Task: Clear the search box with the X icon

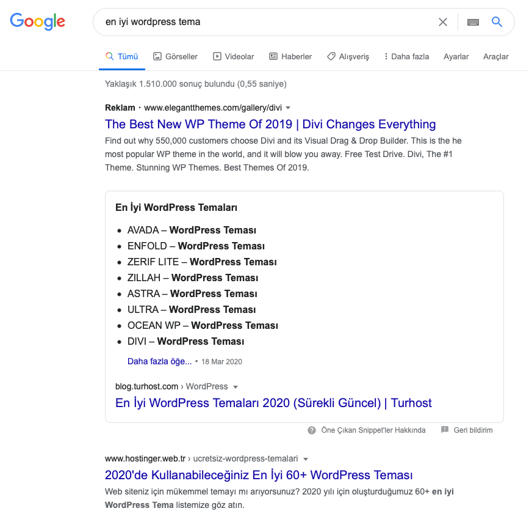Action: [443, 22]
